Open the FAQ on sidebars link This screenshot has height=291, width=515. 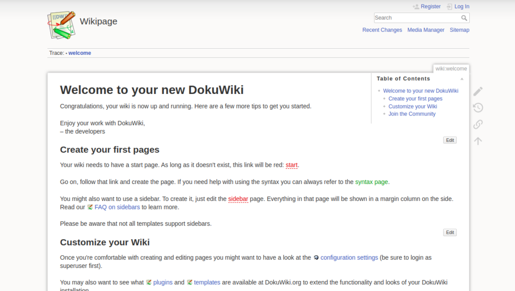point(117,207)
